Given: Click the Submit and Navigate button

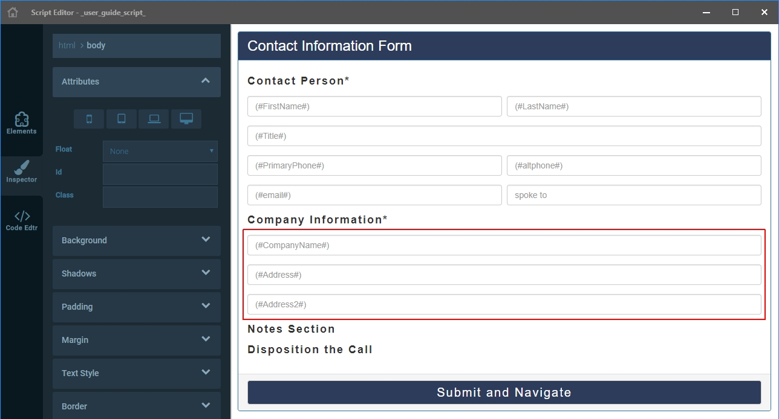Looking at the screenshot, I should click(x=504, y=392).
